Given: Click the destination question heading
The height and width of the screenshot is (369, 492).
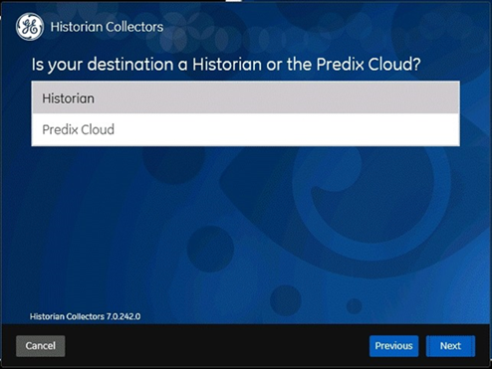Looking at the screenshot, I should pyautogui.click(x=226, y=64).
